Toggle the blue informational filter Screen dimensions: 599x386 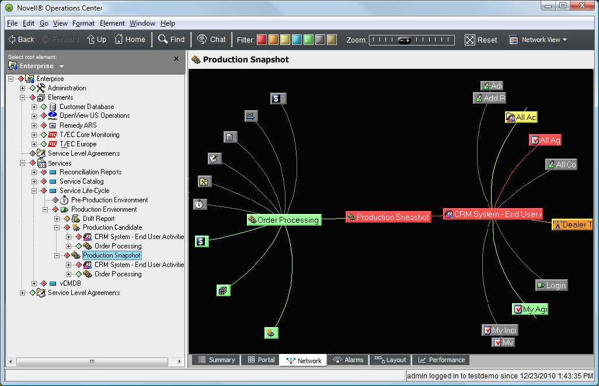tap(297, 40)
